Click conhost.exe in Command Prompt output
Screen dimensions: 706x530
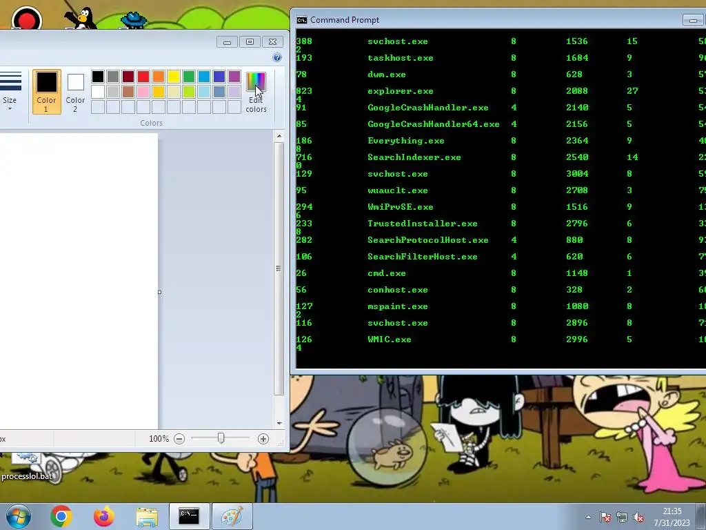click(398, 290)
